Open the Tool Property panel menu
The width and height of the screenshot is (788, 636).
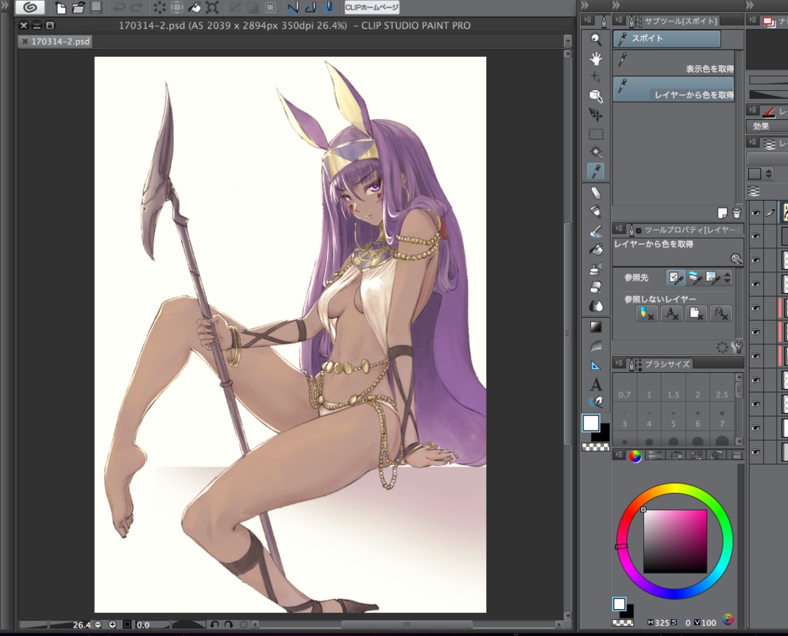click(619, 229)
